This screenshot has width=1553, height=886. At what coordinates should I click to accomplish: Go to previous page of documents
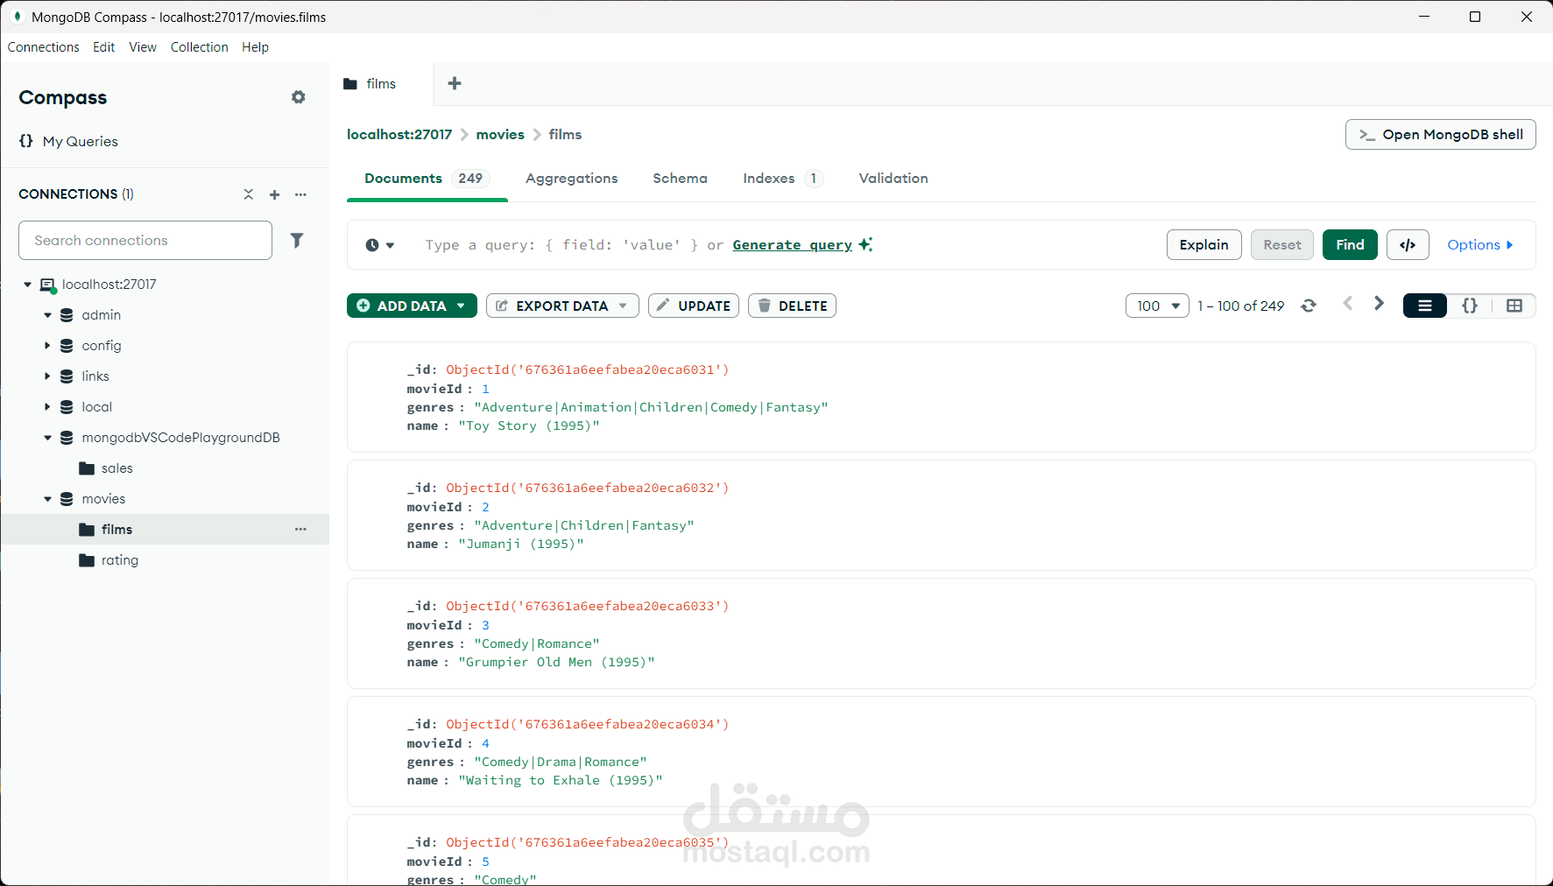pos(1347,304)
